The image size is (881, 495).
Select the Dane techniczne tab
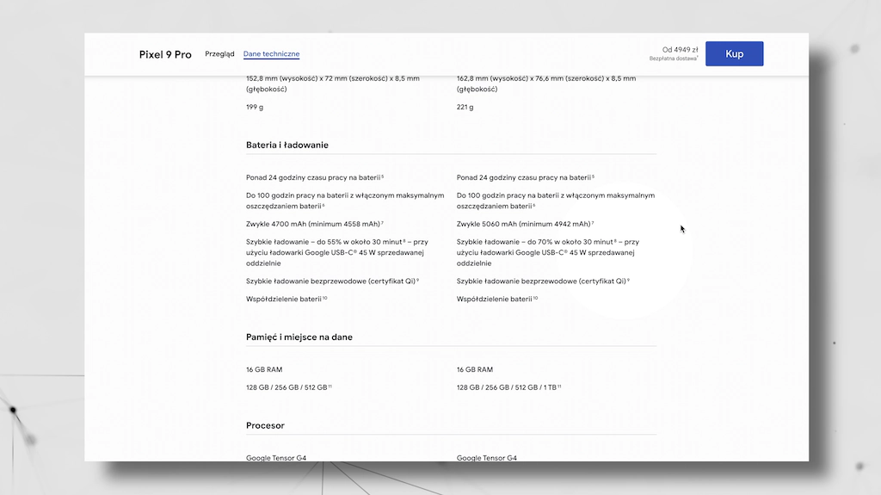click(271, 54)
